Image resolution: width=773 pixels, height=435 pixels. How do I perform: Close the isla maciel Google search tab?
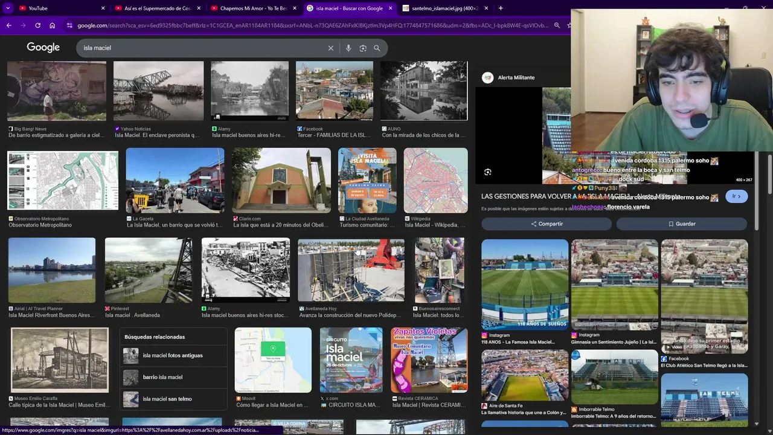[x=390, y=8]
